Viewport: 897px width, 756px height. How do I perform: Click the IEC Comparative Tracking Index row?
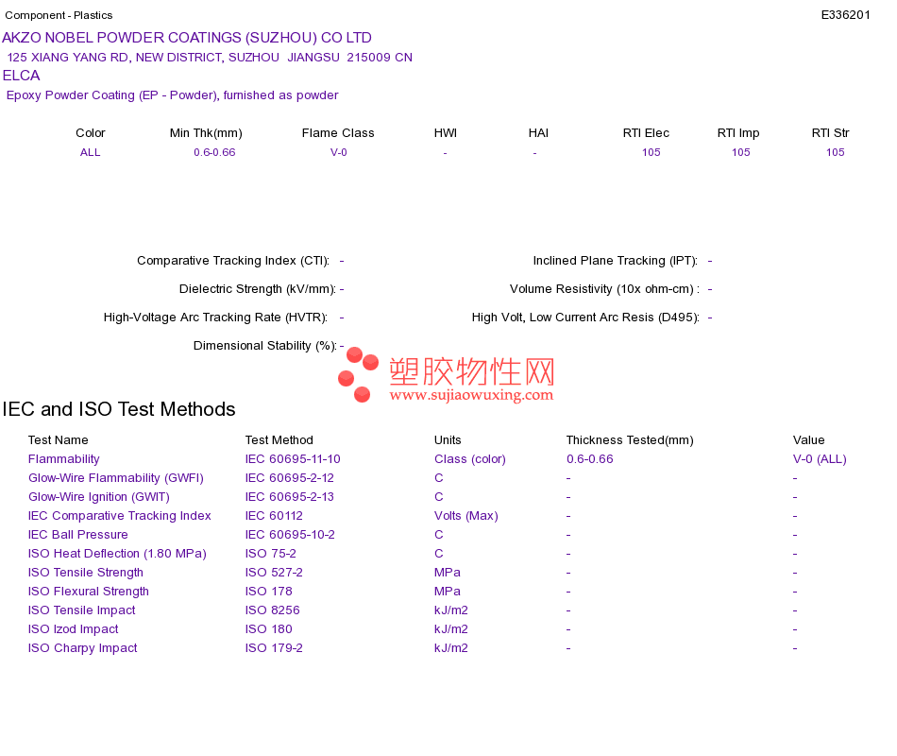click(x=120, y=515)
